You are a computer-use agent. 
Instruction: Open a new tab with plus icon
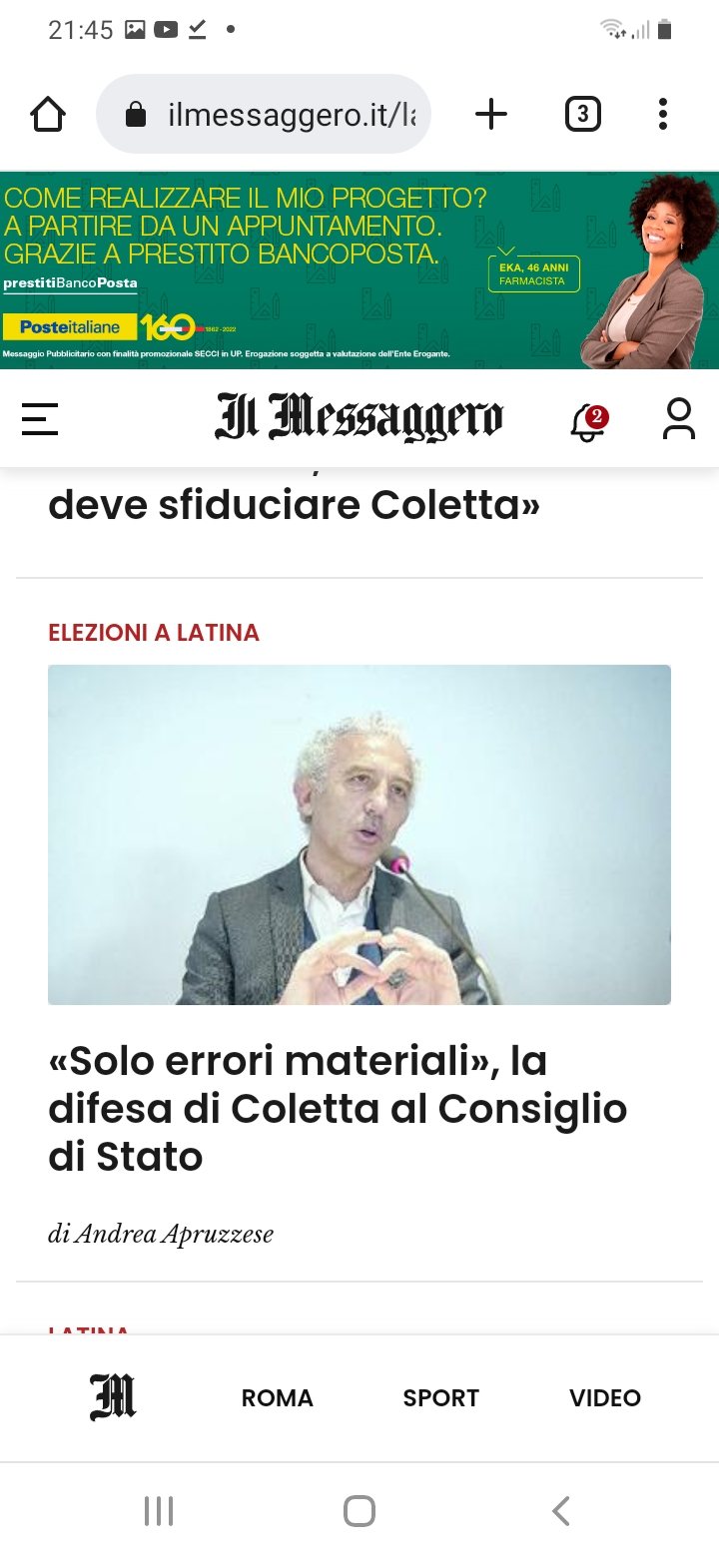point(490,115)
